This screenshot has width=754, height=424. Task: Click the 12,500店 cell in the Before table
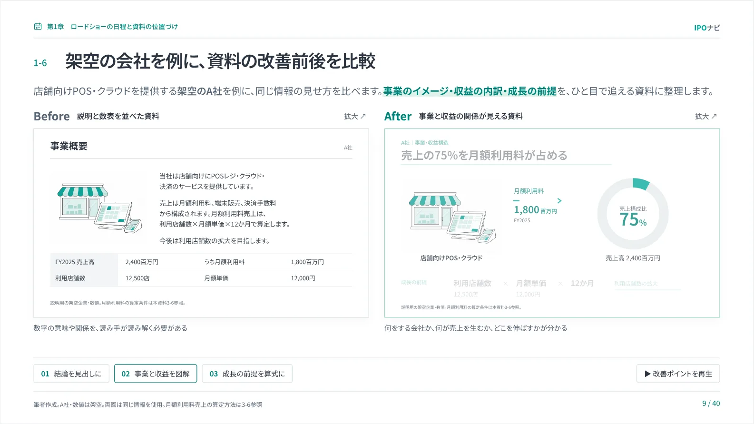tap(137, 278)
